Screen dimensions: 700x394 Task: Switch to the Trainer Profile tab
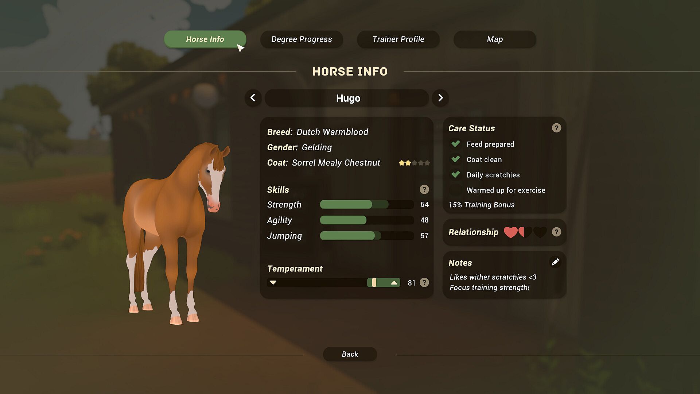click(398, 39)
